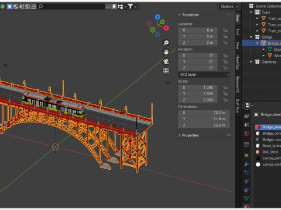Lock Rotation X transform
Image resolution: width=281 pixels, height=210 pixels.
click(x=225, y=55)
